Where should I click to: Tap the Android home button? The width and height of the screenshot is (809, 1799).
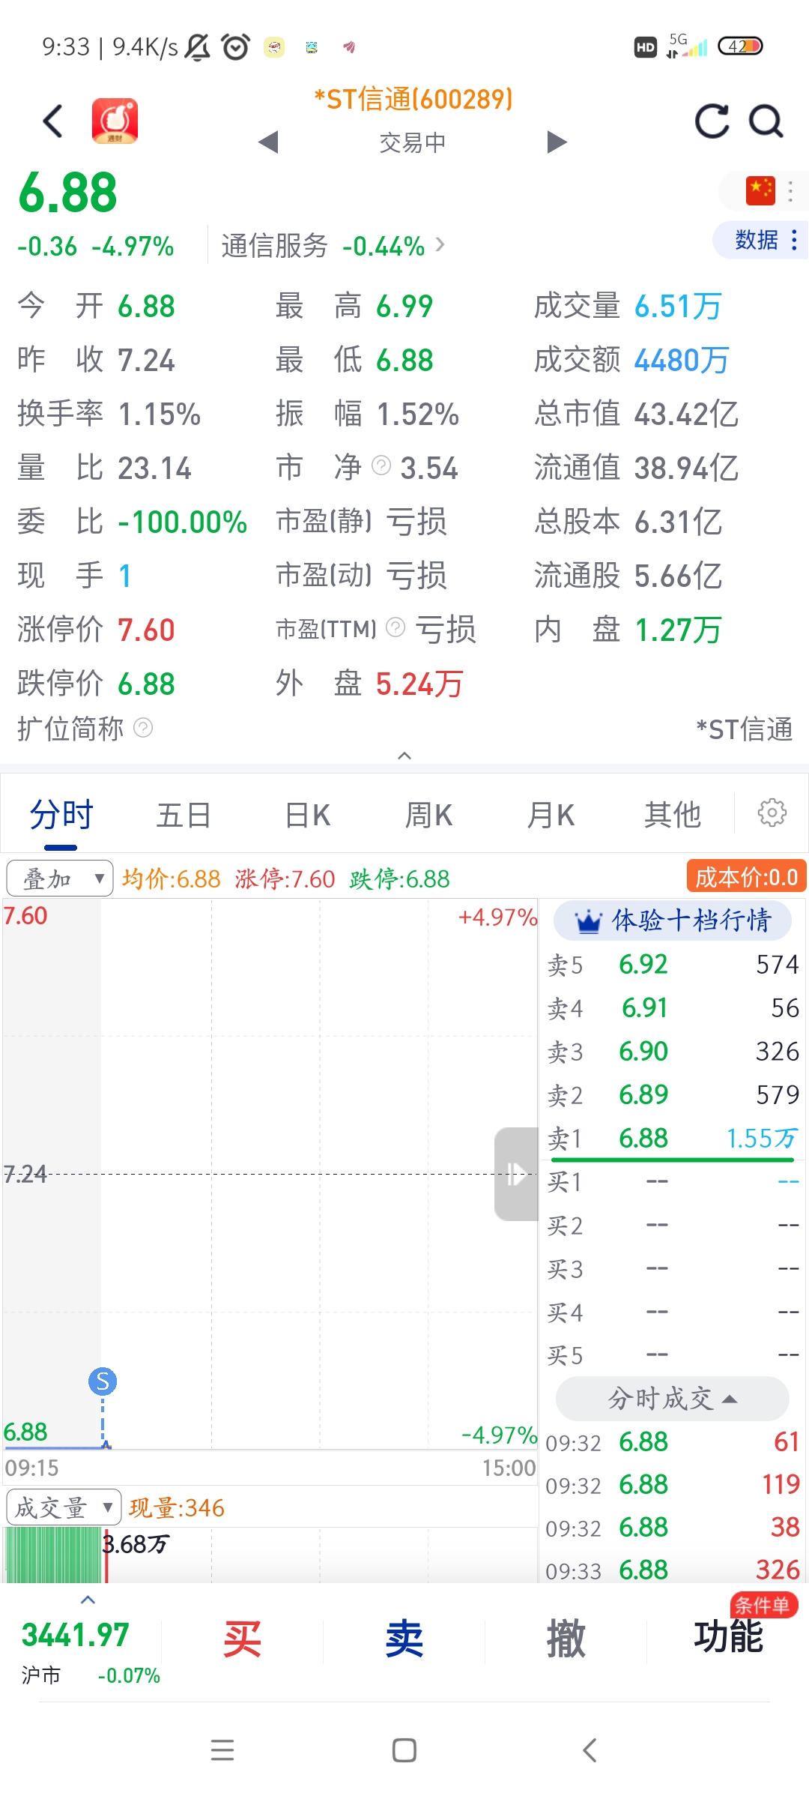coord(404,1750)
